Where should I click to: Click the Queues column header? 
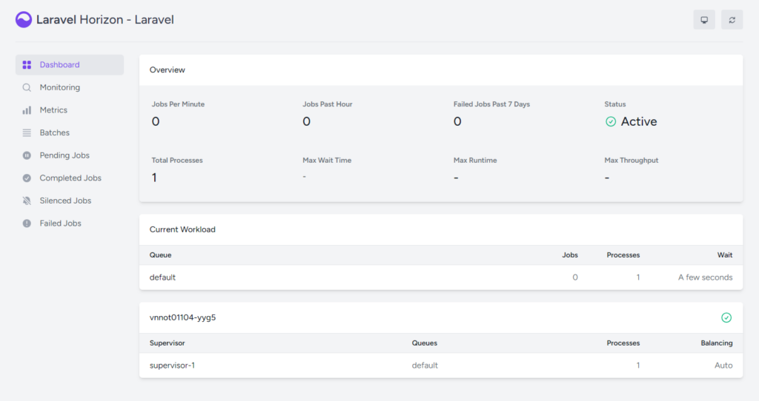425,343
